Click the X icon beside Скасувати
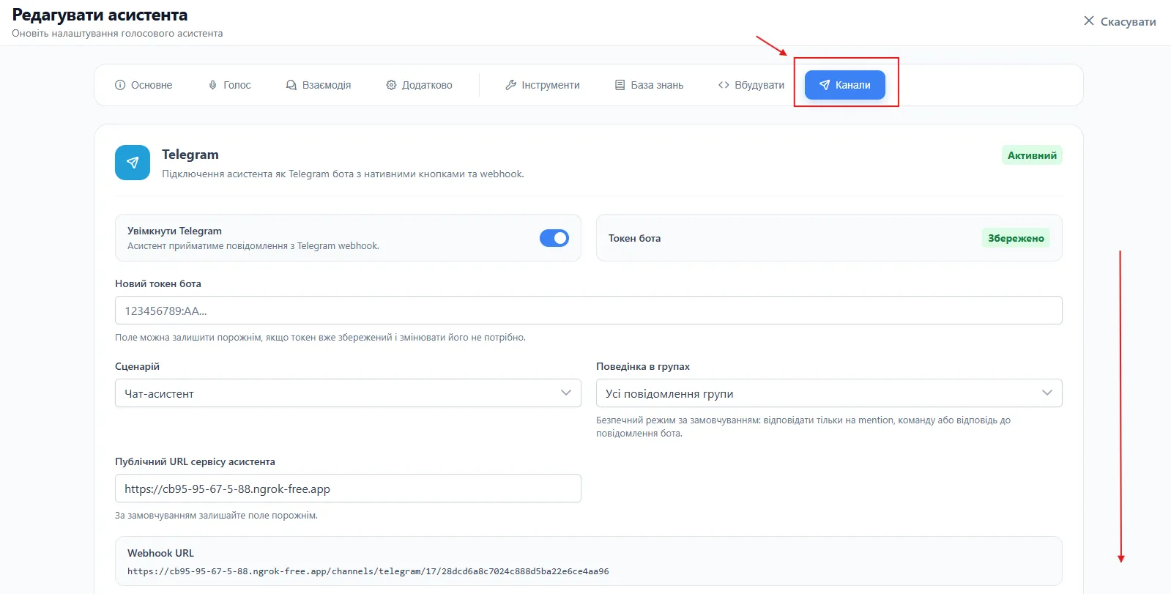1171x594 pixels. [1089, 21]
